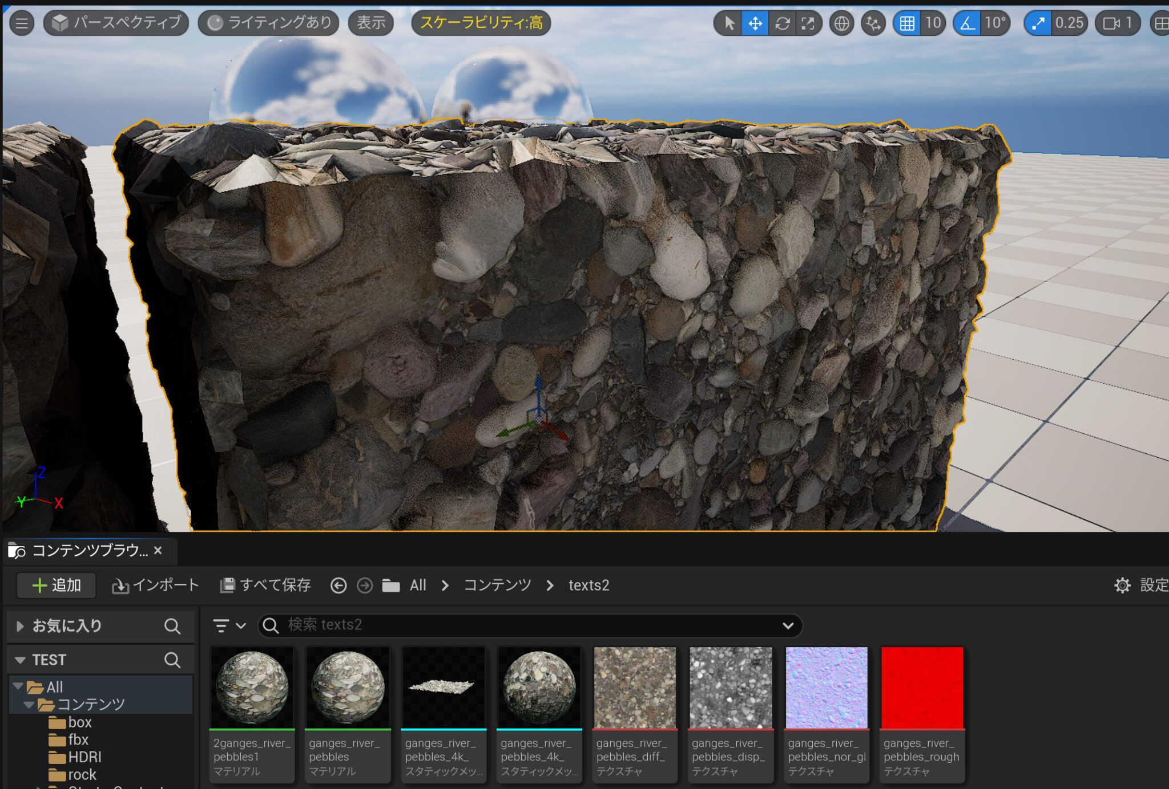Expand the お気に入り favorites section

pyautogui.click(x=20, y=626)
